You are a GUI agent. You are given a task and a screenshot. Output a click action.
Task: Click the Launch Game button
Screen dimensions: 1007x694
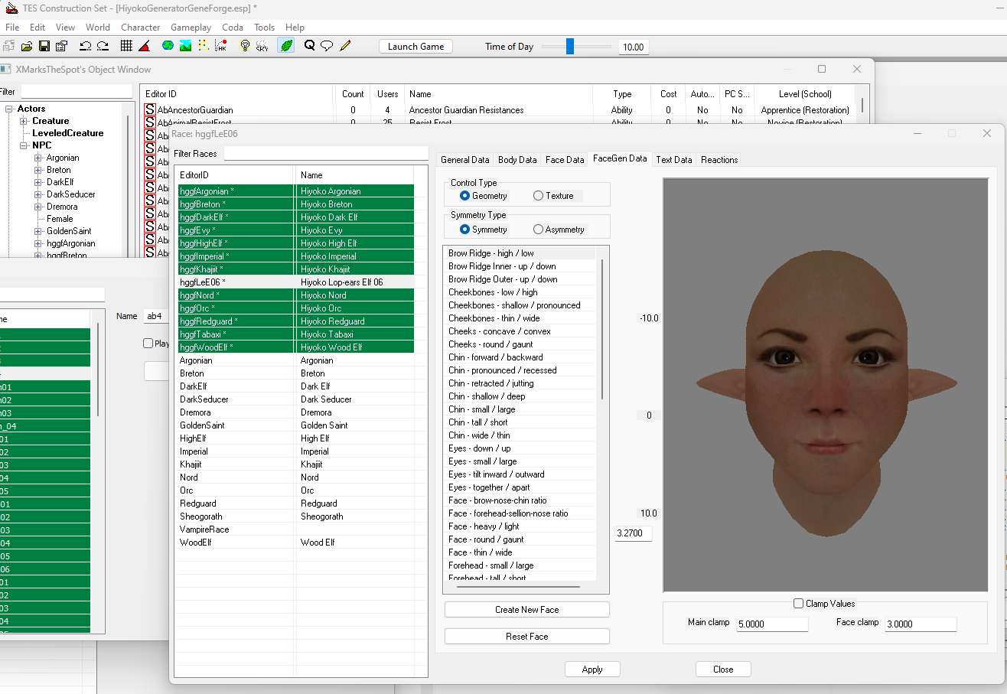tap(416, 47)
